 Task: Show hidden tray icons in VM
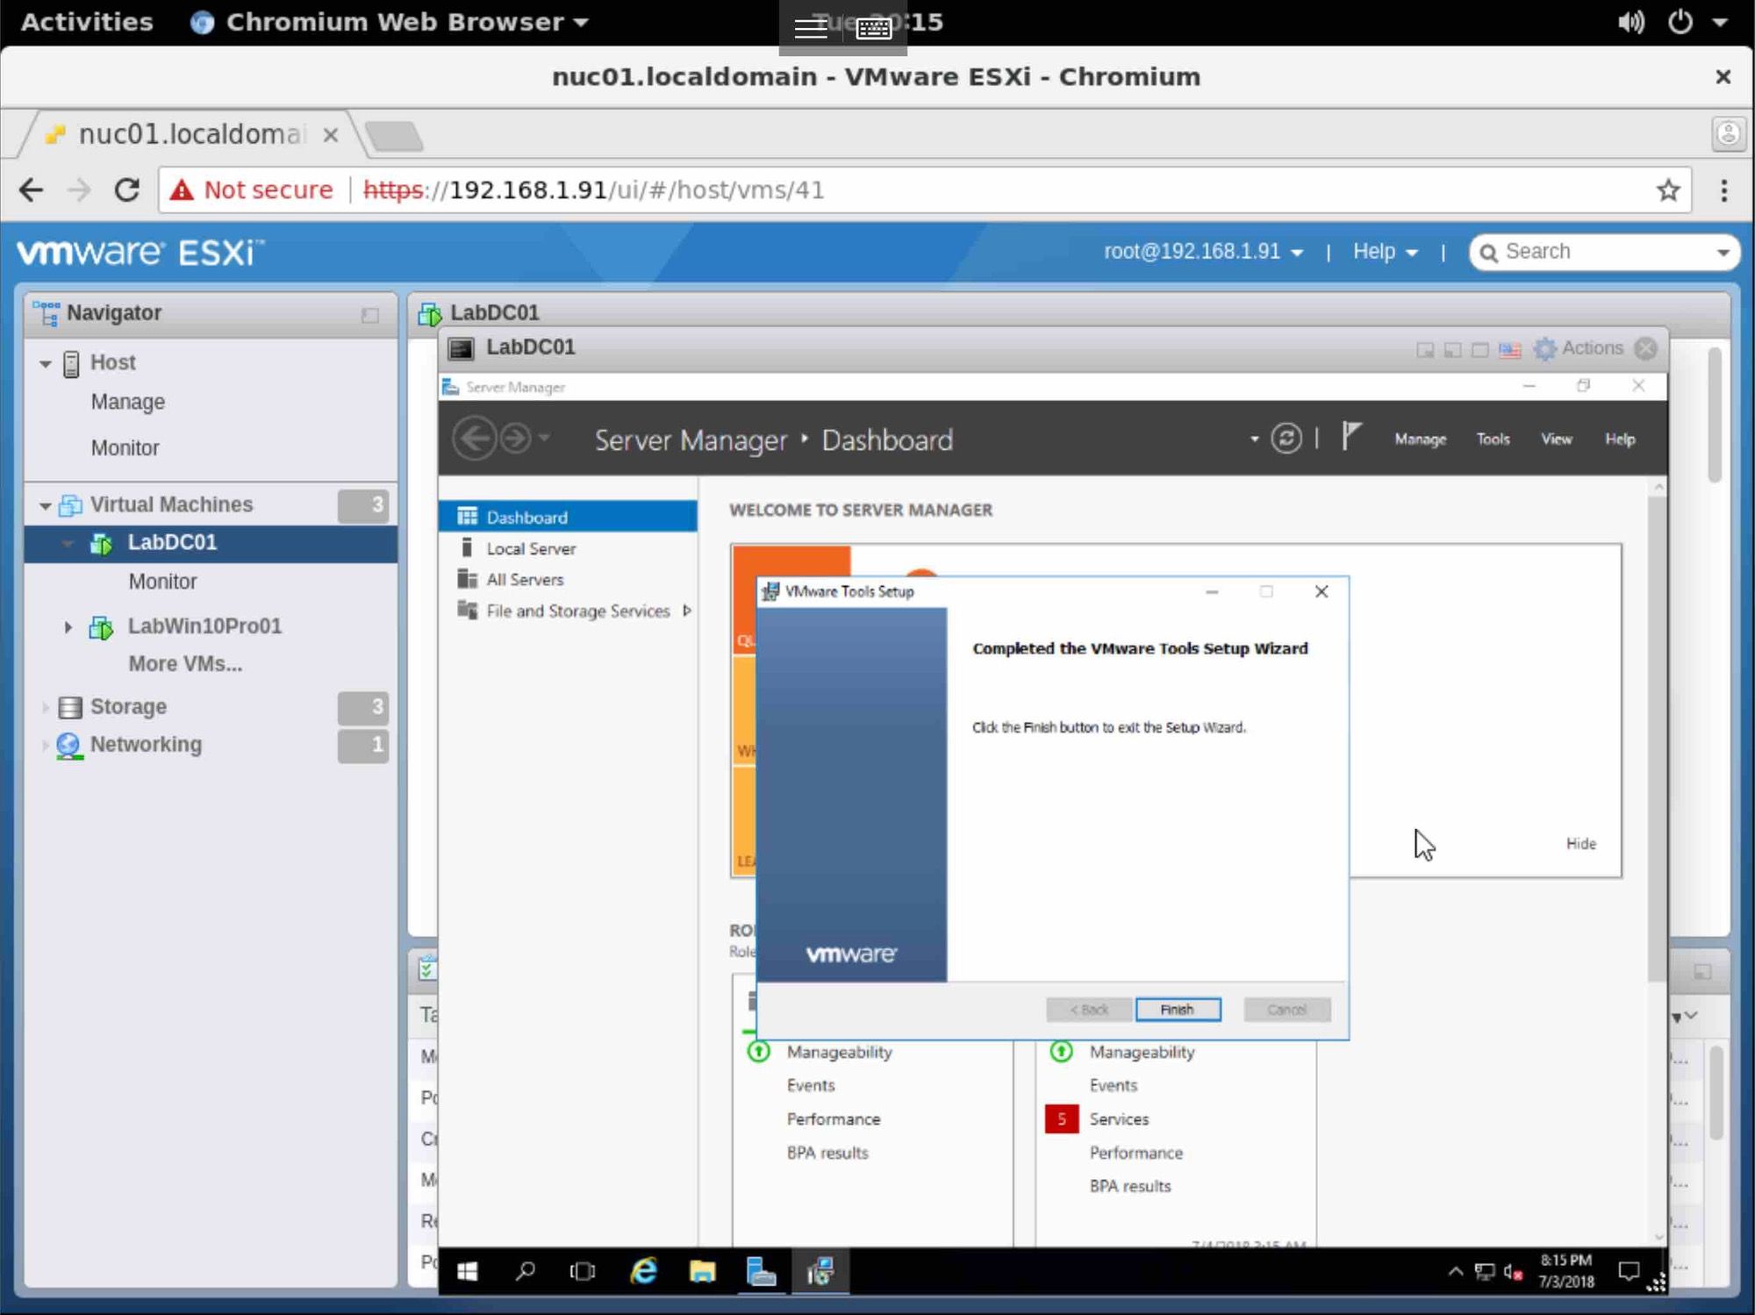[x=1455, y=1271]
